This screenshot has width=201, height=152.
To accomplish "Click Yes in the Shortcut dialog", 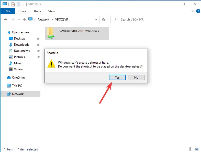I will [x=117, y=77].
